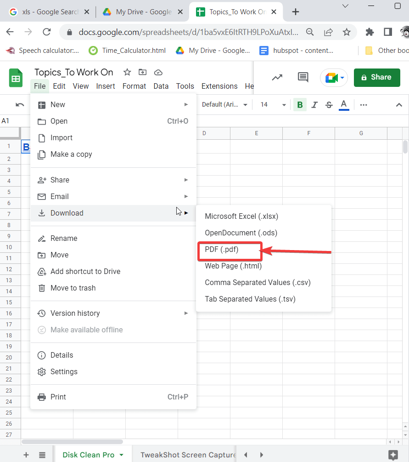Reload the page
The height and width of the screenshot is (462, 409).
pyautogui.click(x=47, y=32)
